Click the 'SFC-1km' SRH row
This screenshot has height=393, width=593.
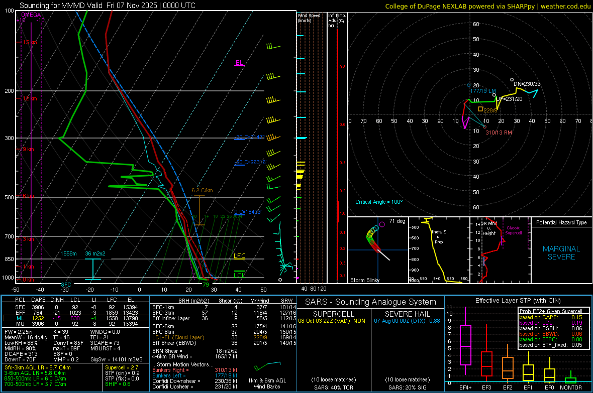coord(224,307)
